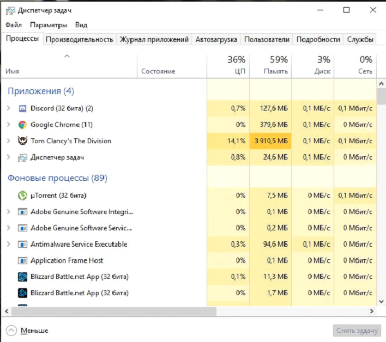Open the Параметры menu
This screenshot has width=386, height=342.
(49, 25)
